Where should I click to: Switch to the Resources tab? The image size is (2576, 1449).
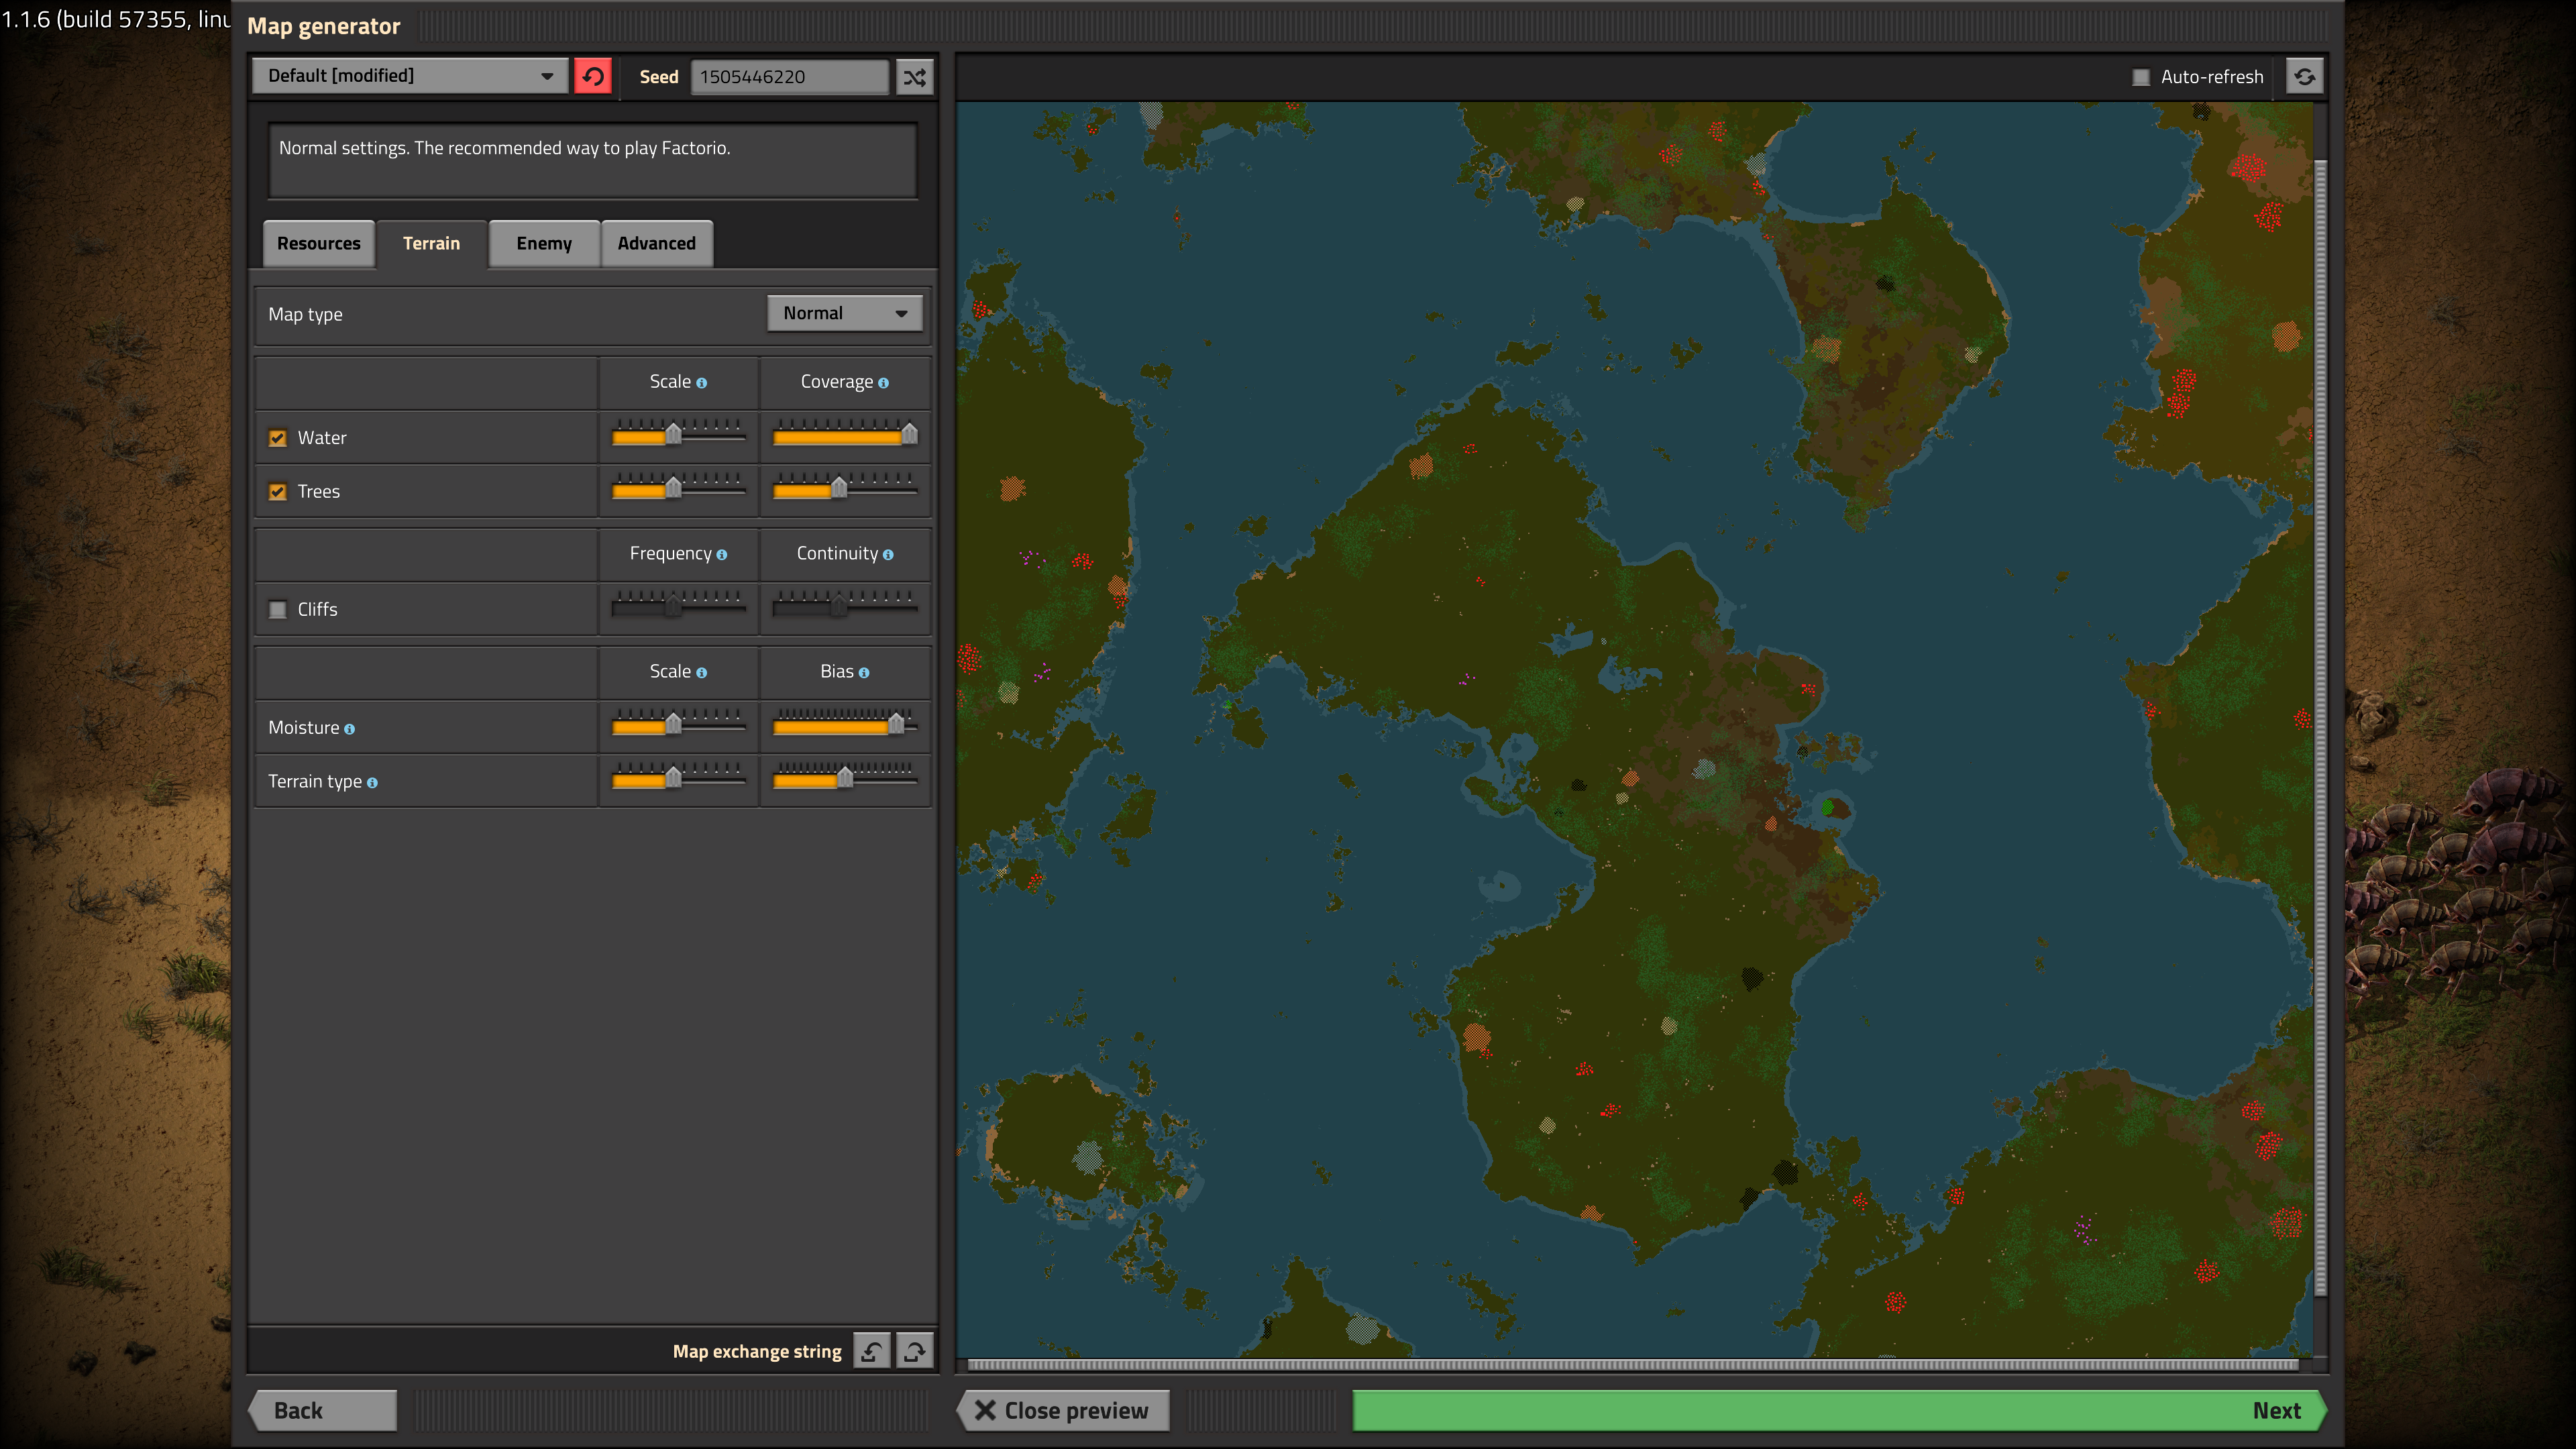pos(319,244)
